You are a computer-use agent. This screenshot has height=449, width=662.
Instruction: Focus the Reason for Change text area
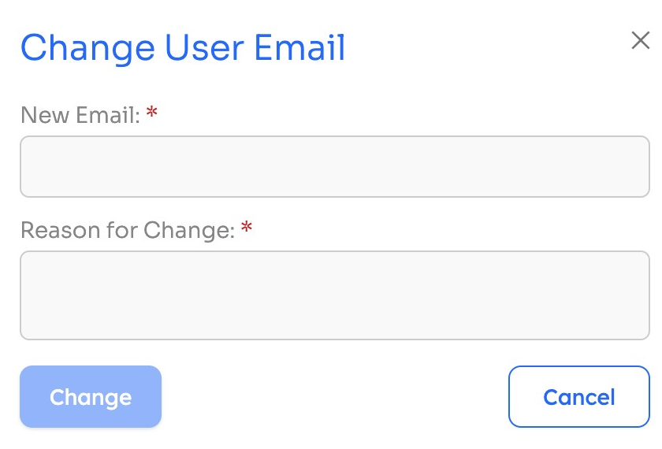335,295
